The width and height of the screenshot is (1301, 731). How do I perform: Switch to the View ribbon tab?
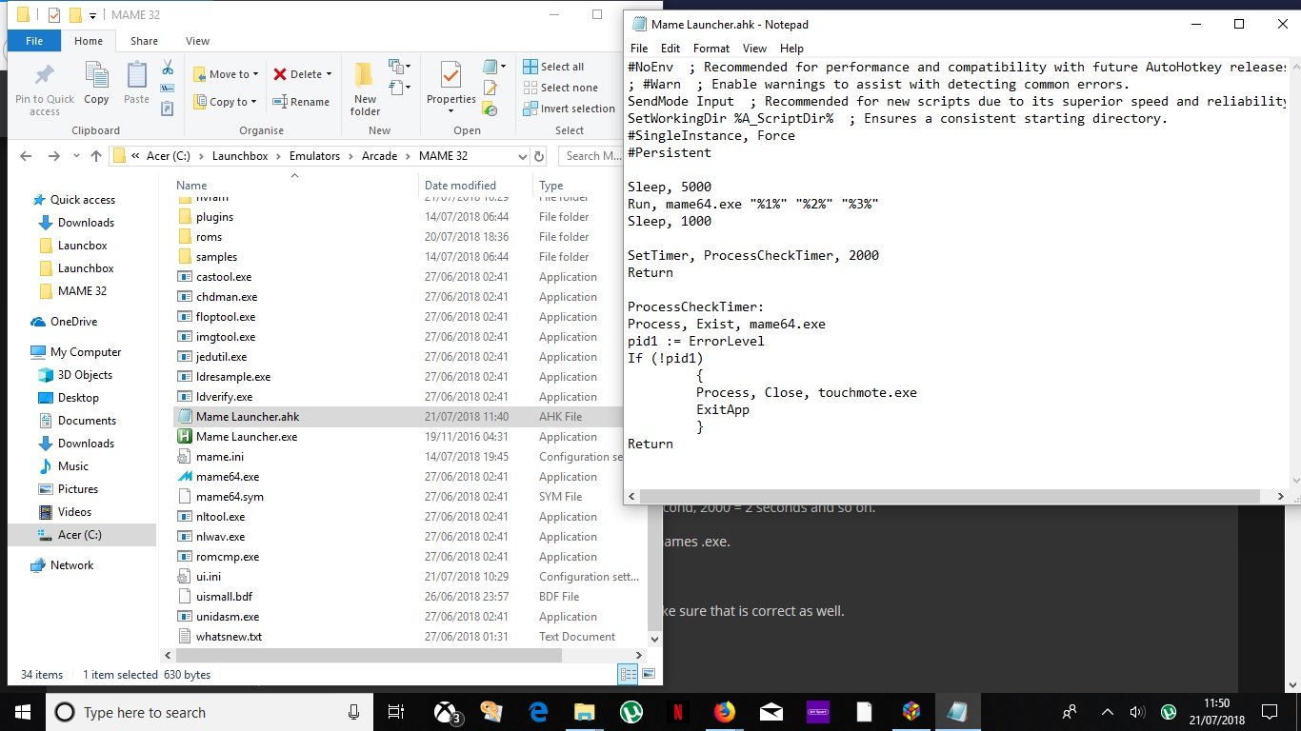pyautogui.click(x=197, y=41)
